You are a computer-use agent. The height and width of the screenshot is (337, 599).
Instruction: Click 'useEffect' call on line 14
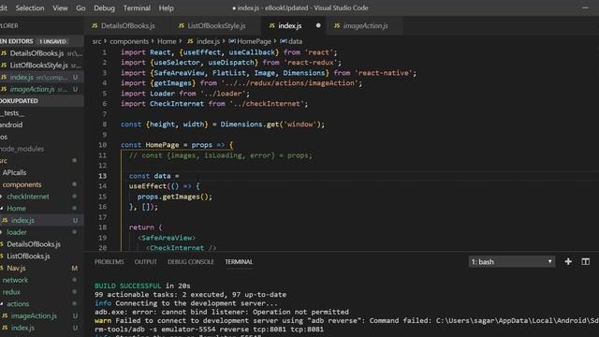coord(148,186)
